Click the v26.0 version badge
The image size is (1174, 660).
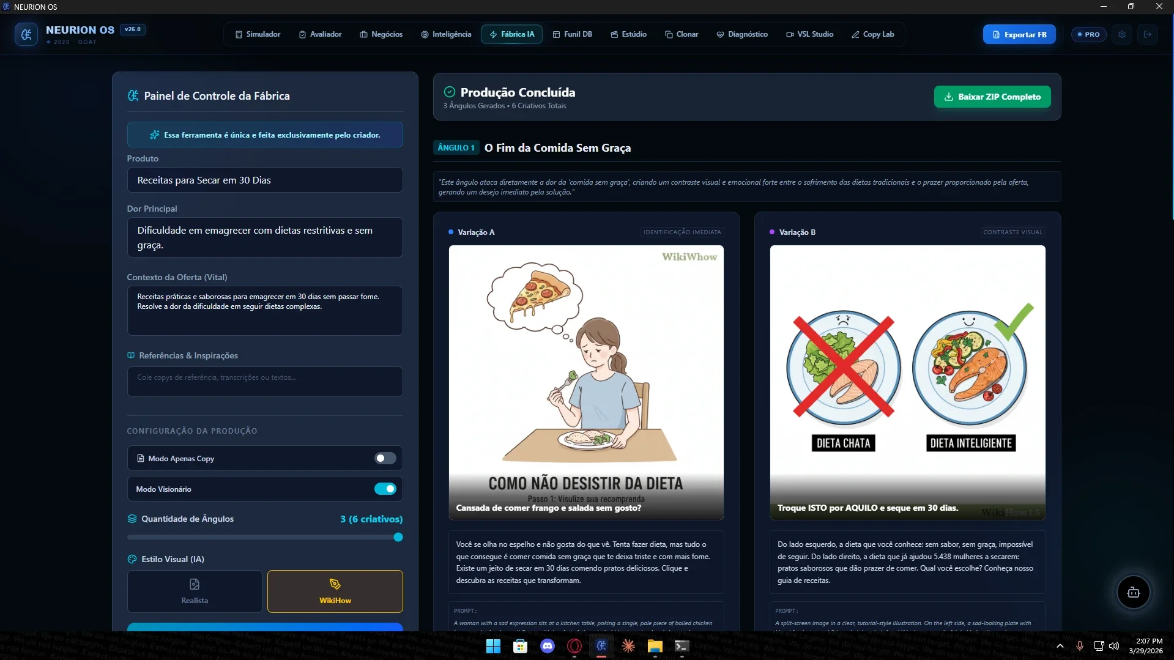[133, 29]
